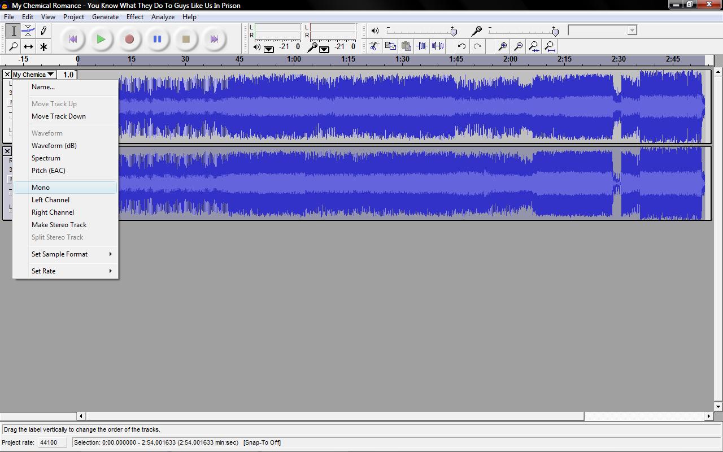Choose Waveform (dB) display mode

pos(54,145)
